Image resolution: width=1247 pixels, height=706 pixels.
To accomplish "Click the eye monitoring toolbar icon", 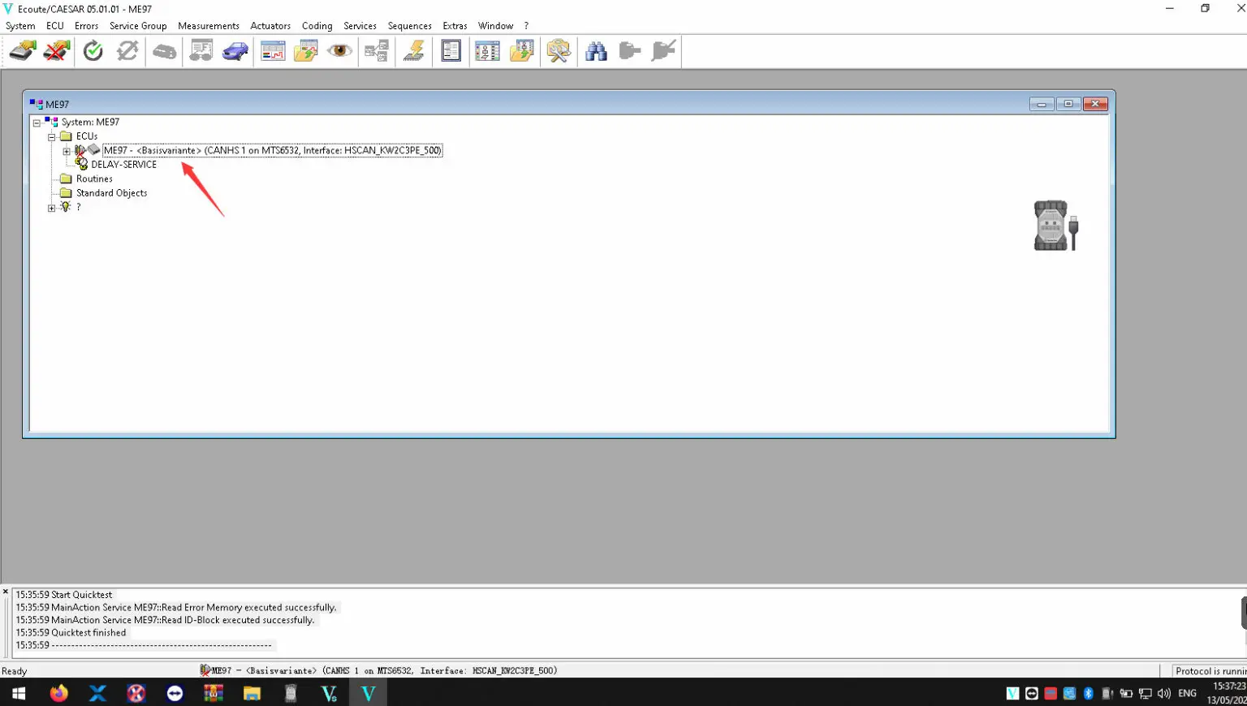I will coord(339,51).
